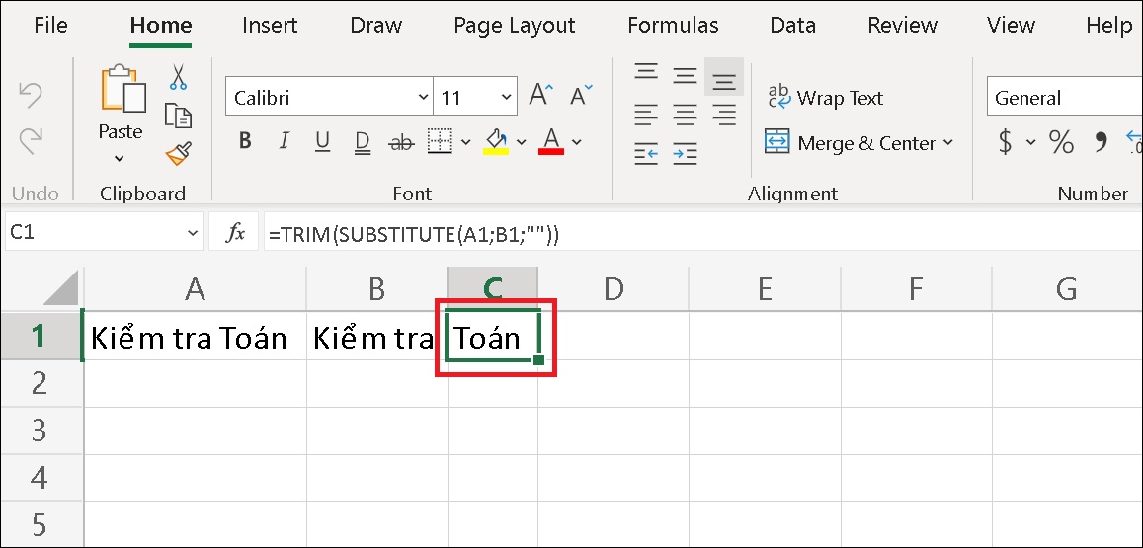The image size is (1143, 548).
Task: Click the Insert Function fx button
Action: click(x=235, y=233)
